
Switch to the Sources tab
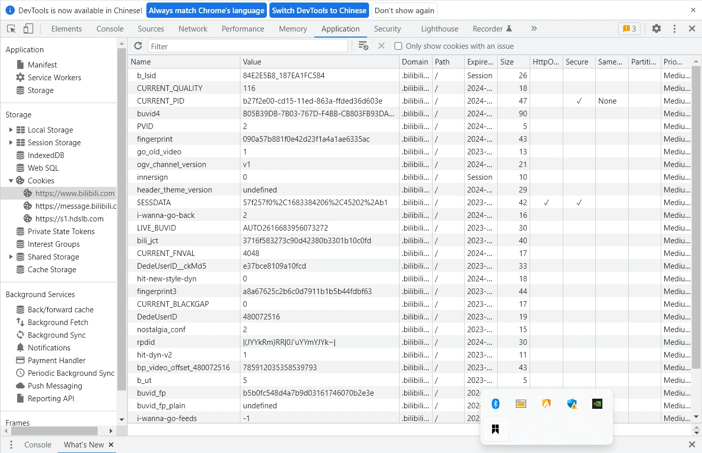click(151, 29)
